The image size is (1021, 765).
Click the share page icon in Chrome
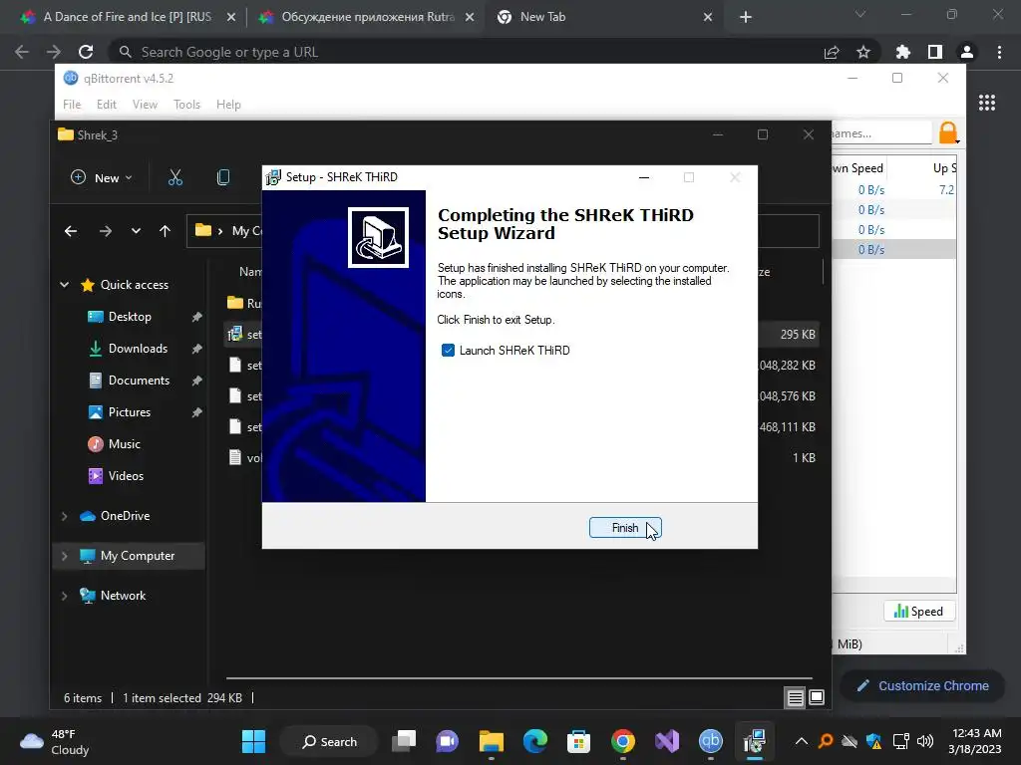click(832, 52)
